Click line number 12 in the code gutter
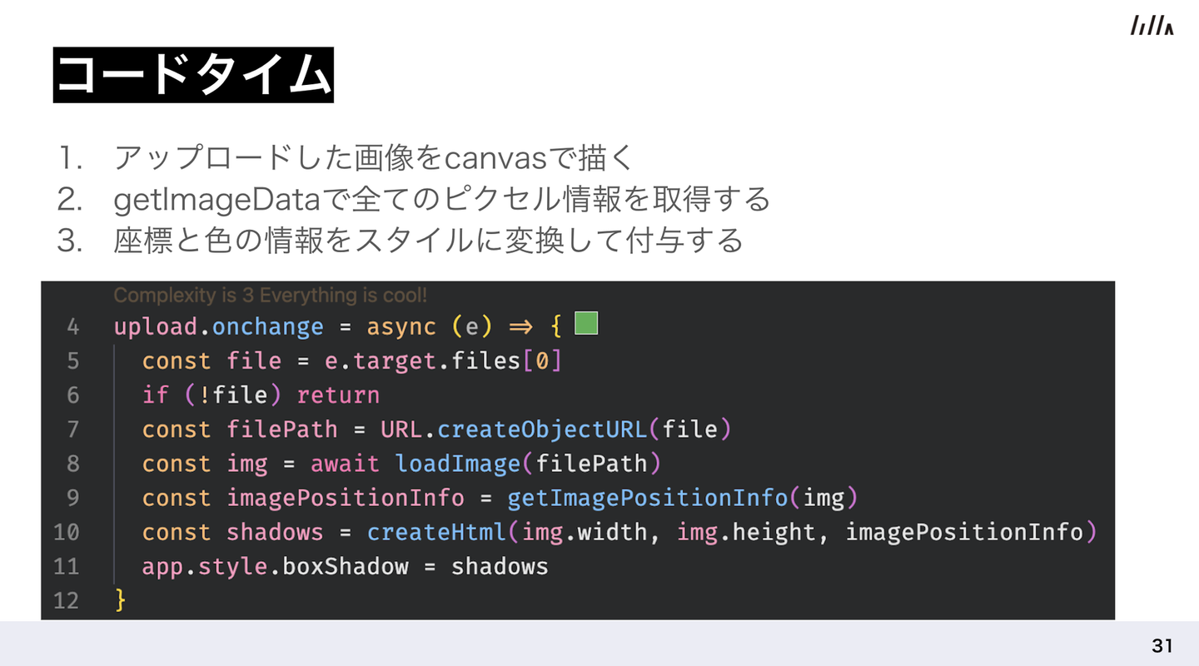Image resolution: width=1199 pixels, height=666 pixels. pos(67,600)
